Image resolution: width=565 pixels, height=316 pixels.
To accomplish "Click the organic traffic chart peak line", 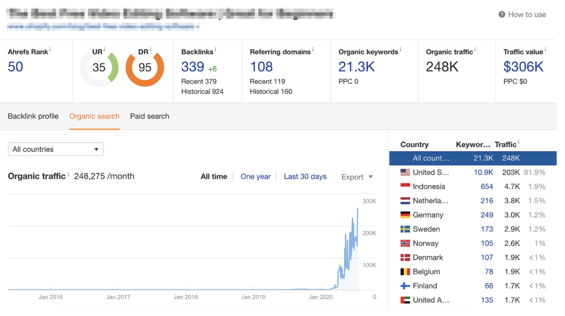I will (357, 209).
